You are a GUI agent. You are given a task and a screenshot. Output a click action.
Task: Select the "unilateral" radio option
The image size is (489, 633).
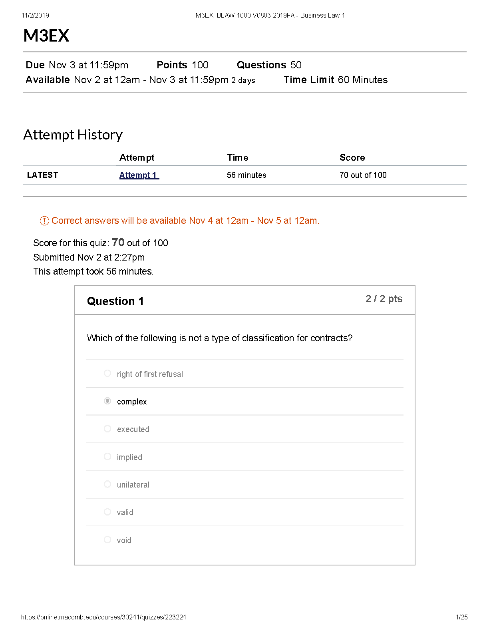[107, 484]
